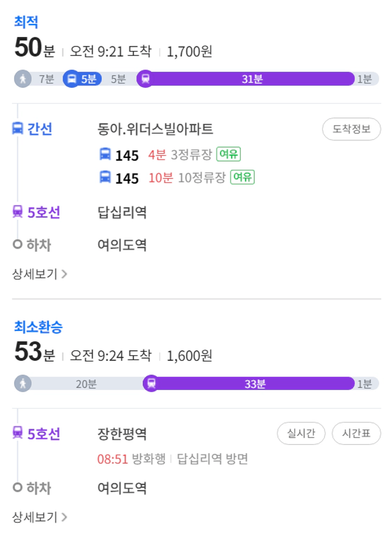Expand 상세보기 for the 50분 route
Image resolution: width=390 pixels, height=533 pixels.
click(x=40, y=274)
